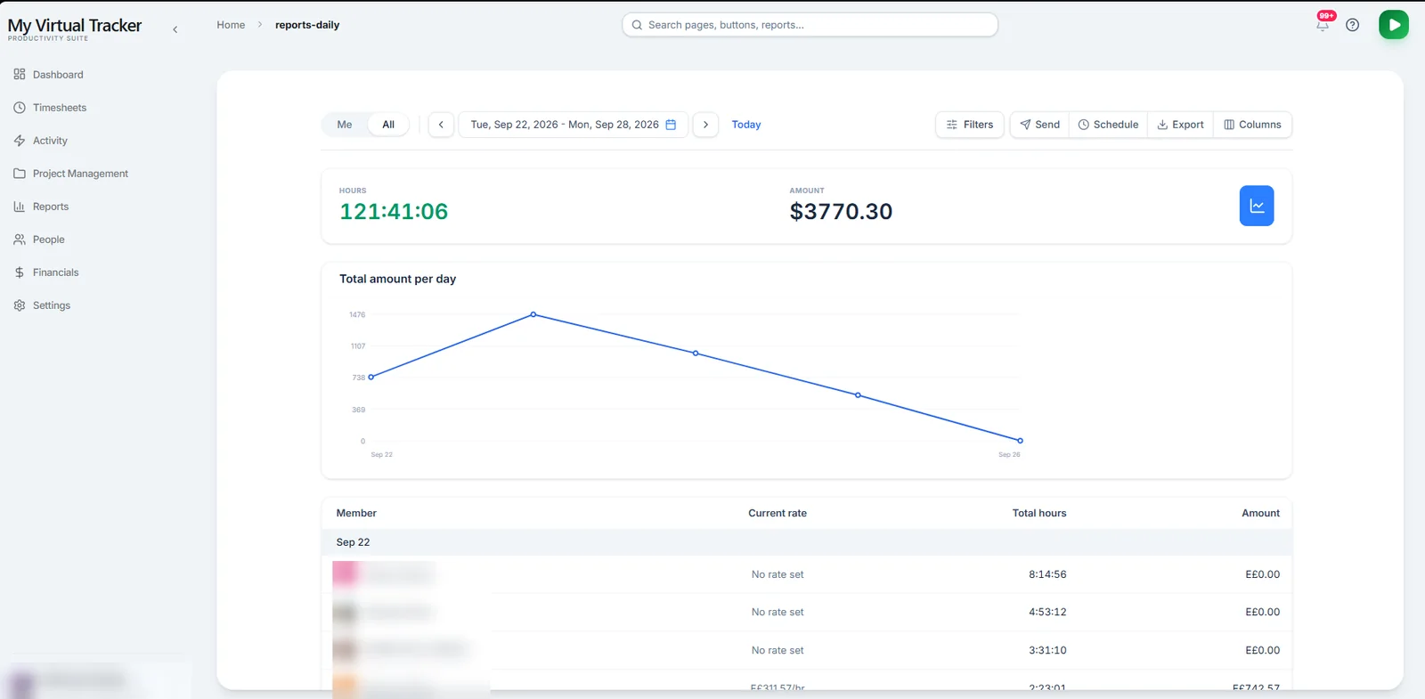Open notifications bell with 99+ badge

click(1323, 25)
